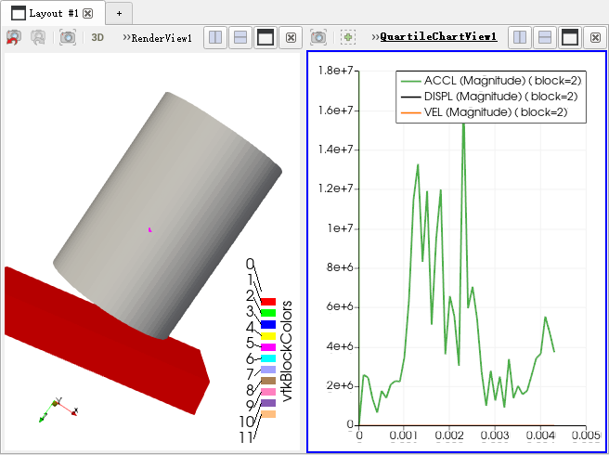Split QuartileChartView1 horizontally into side-by-side panes
The height and width of the screenshot is (455, 609).
tap(520, 37)
